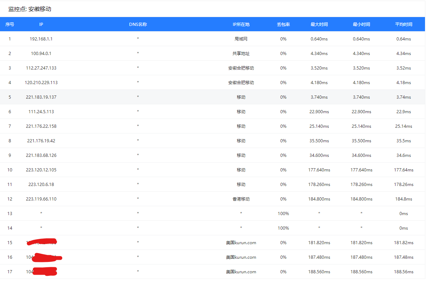Click the 序号 column header
Image resolution: width=436 pixels, height=296 pixels.
(10, 24)
